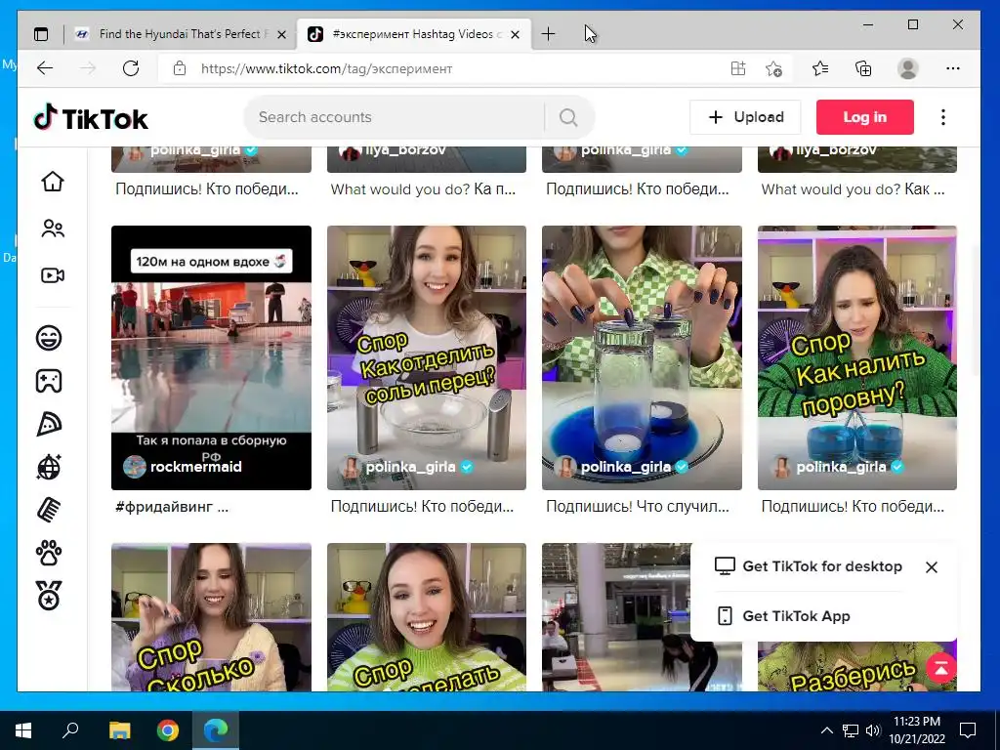Select the globe with sparkle category icon
The height and width of the screenshot is (750, 1000).
tap(49, 467)
